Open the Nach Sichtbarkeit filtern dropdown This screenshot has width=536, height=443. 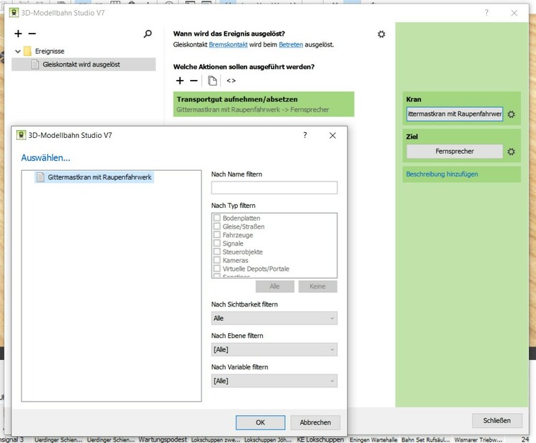coord(274,318)
